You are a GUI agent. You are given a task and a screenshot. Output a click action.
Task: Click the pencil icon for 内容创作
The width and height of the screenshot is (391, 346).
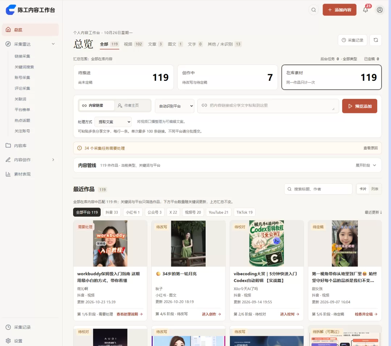coord(8,160)
